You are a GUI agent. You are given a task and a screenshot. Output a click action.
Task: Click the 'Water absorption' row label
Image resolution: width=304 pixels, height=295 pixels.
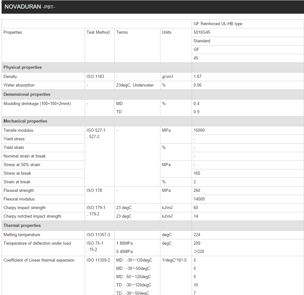[x=19, y=85]
